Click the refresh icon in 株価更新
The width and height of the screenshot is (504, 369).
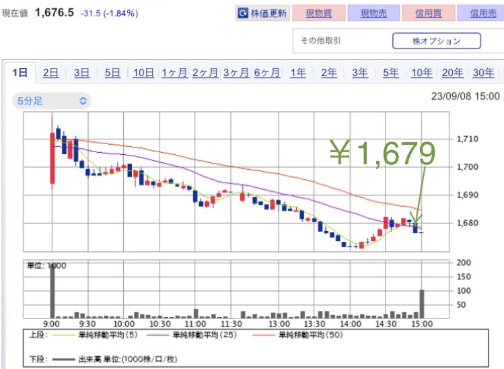click(243, 13)
